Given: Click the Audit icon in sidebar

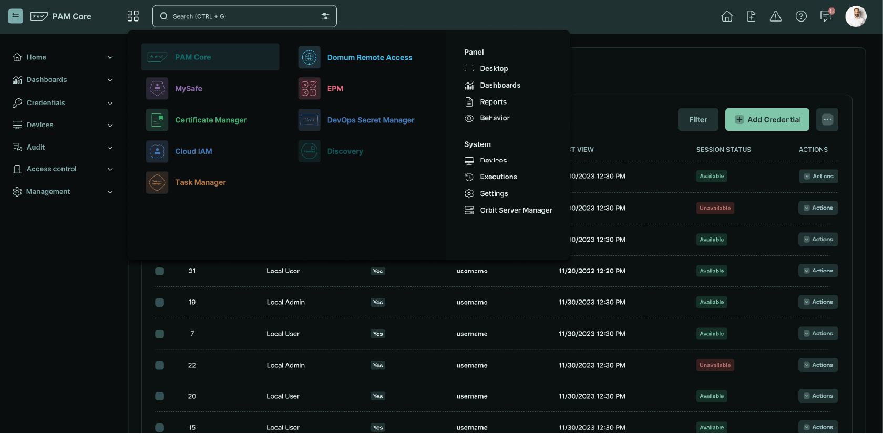Looking at the screenshot, I should 17,148.
